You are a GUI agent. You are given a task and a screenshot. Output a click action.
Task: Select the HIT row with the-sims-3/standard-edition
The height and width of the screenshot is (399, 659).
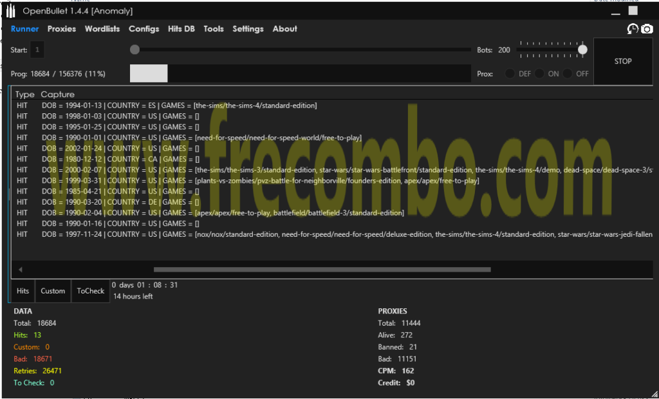(332, 170)
